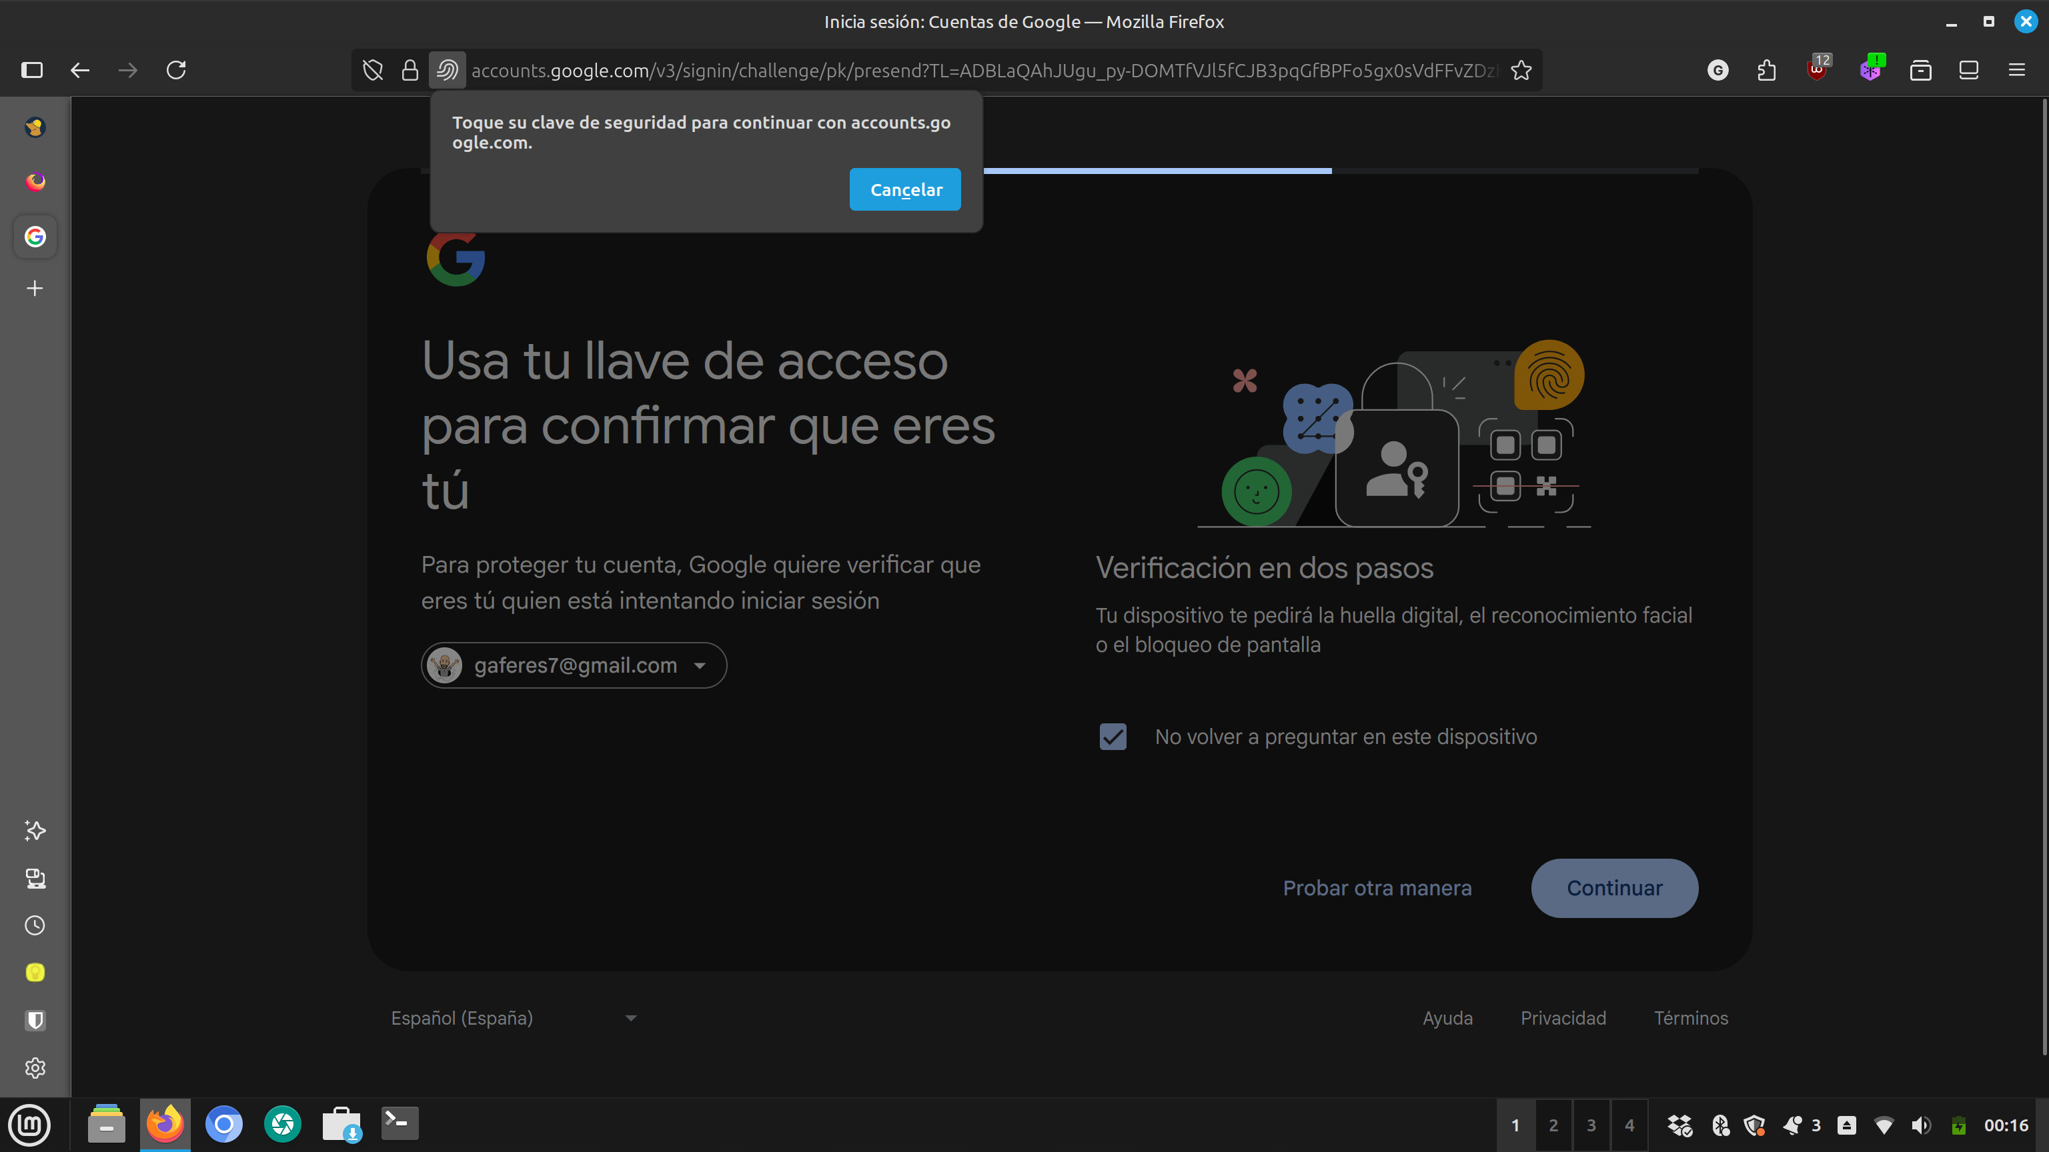Image resolution: width=2049 pixels, height=1152 pixels.
Task: Open the volume speaker tray icon
Action: pos(1921,1125)
